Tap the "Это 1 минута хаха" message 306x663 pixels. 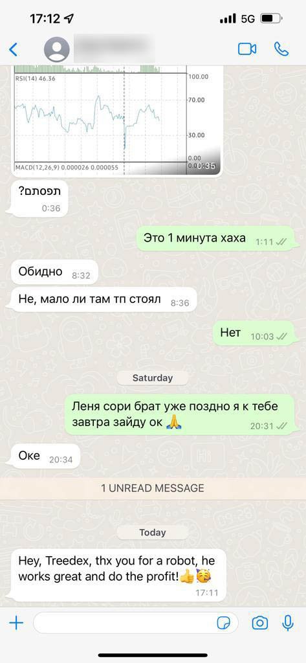(215, 238)
